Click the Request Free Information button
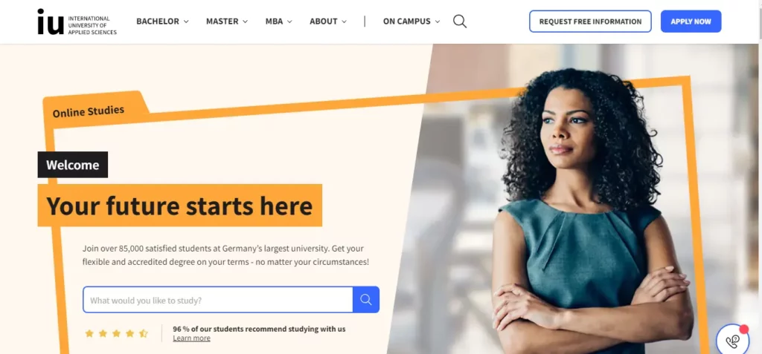This screenshot has width=762, height=354. (x=590, y=22)
